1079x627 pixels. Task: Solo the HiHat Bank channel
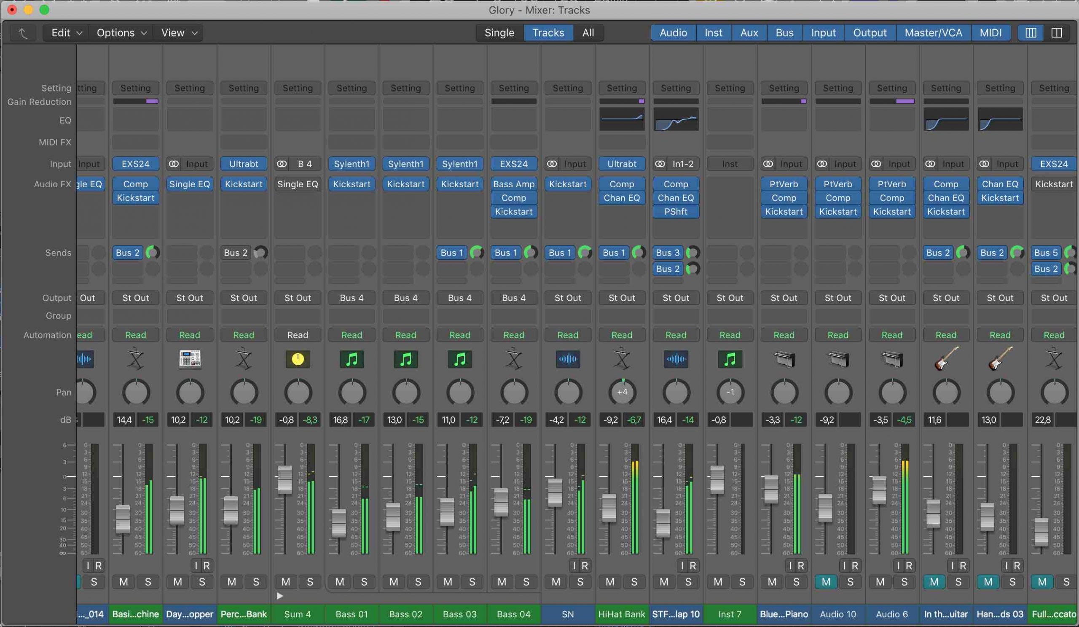pos(634,581)
